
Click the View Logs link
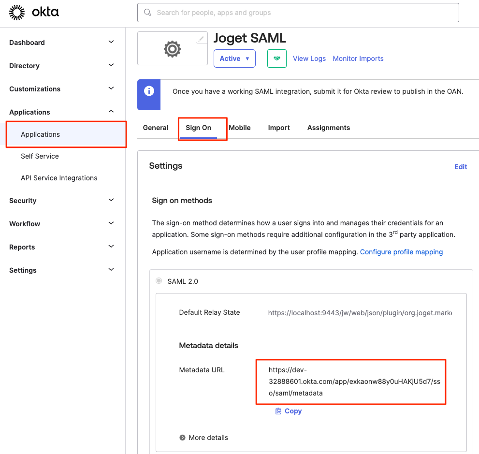click(309, 59)
